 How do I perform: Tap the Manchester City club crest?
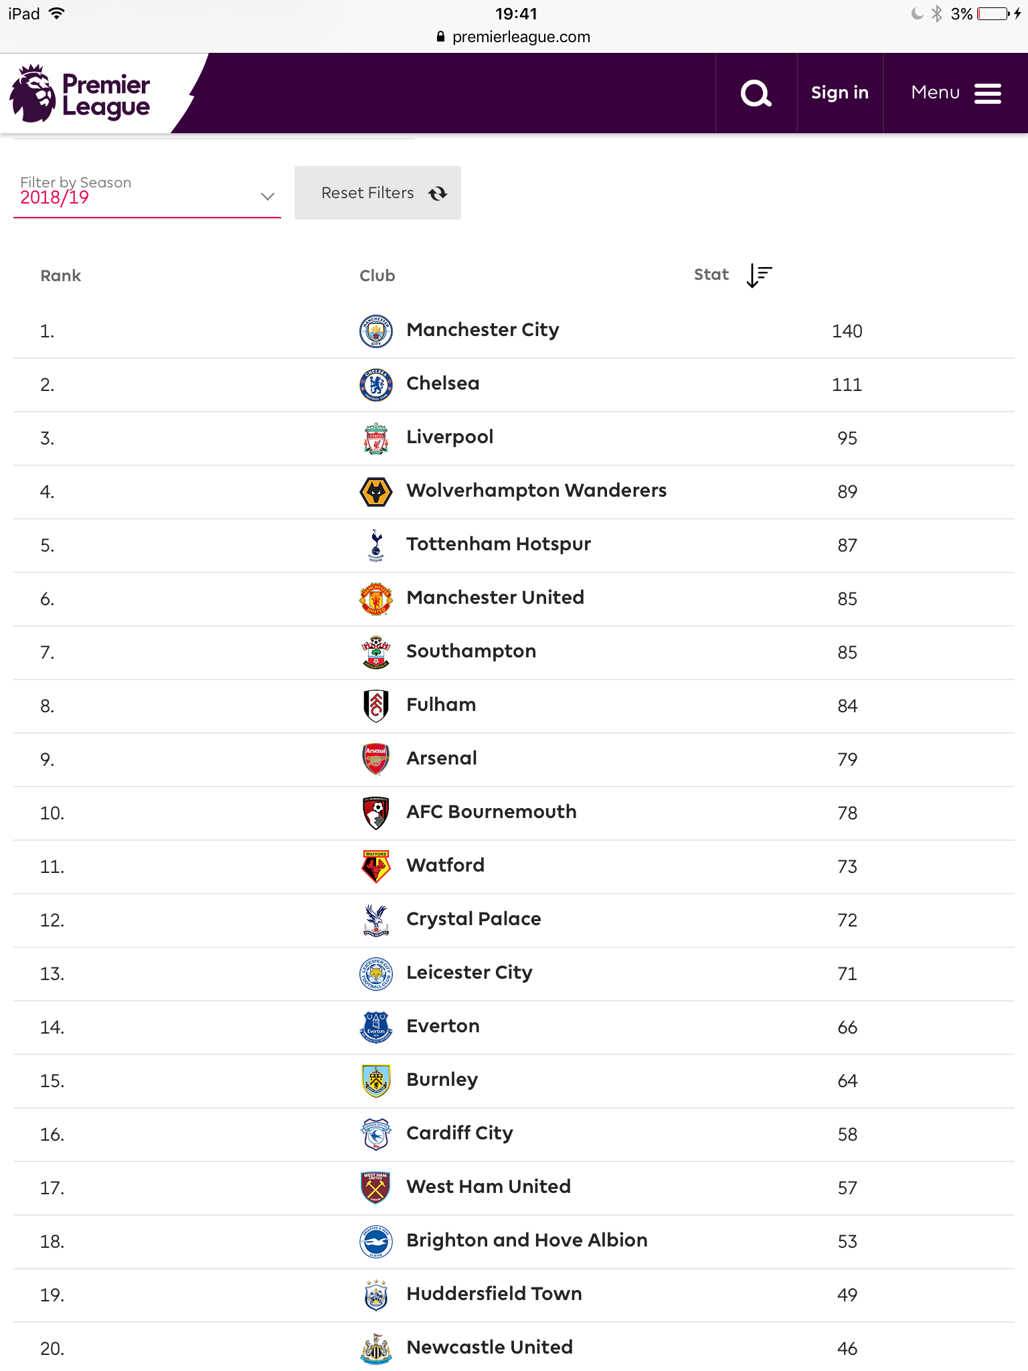click(x=376, y=331)
